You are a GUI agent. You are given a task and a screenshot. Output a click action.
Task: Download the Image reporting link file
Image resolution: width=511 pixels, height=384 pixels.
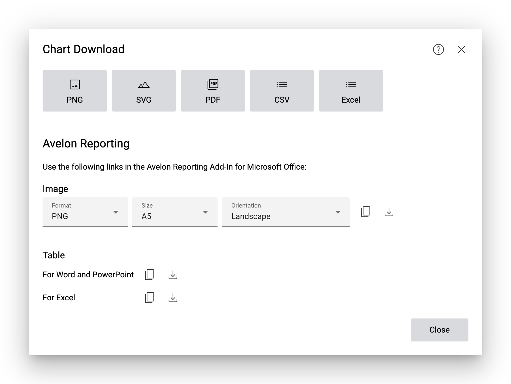pos(389,212)
